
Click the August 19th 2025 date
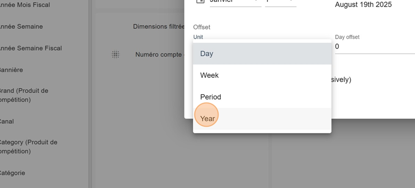coord(363,5)
